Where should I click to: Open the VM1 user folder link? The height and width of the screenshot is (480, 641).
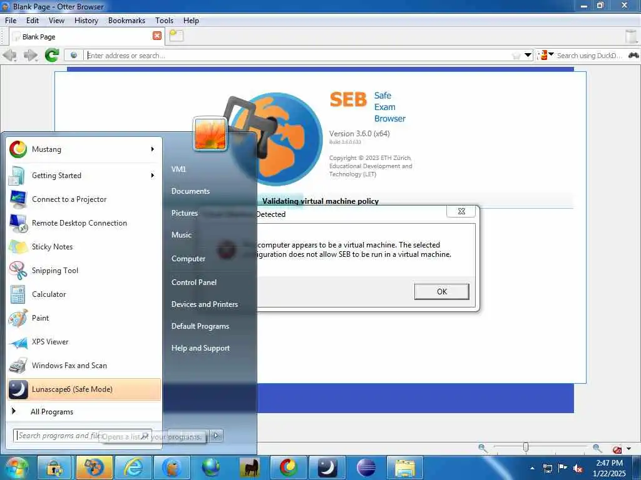[x=178, y=169]
